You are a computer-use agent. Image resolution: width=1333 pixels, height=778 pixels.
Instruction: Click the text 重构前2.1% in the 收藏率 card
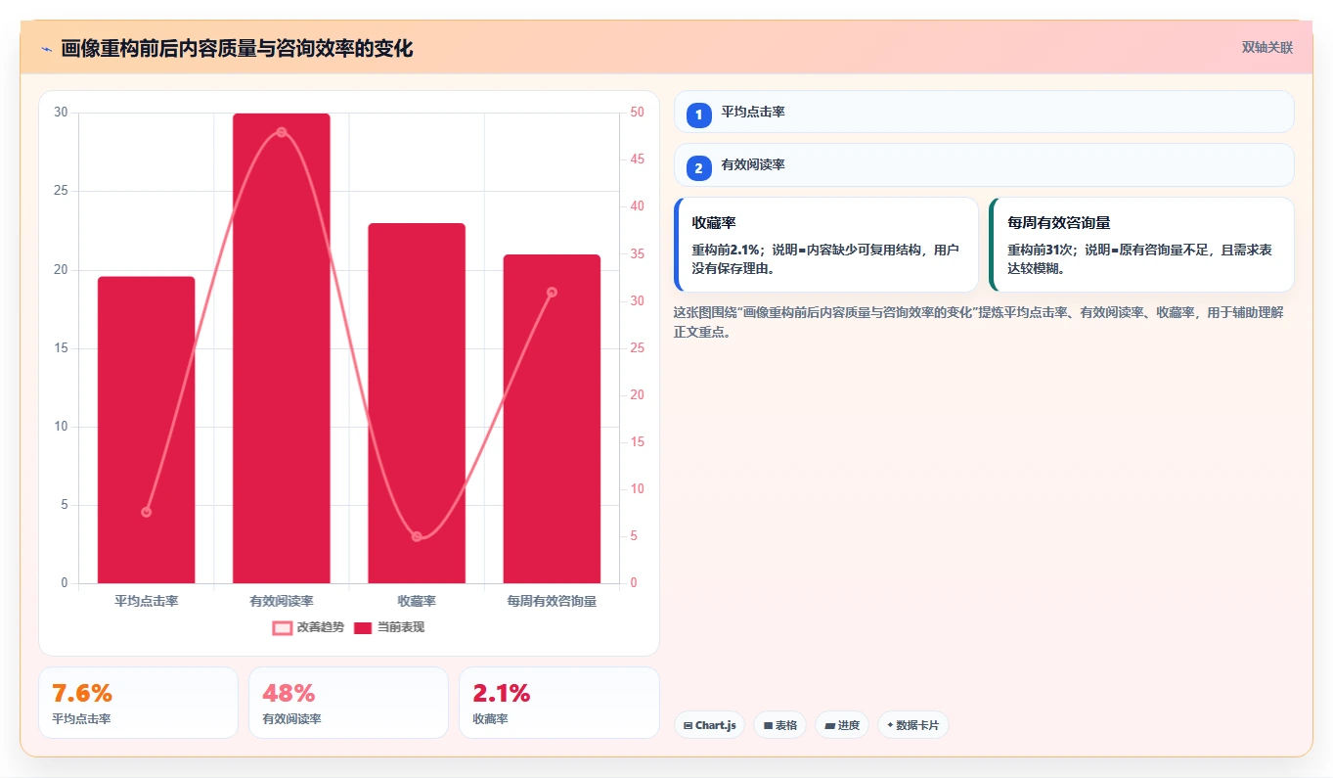[x=729, y=251]
